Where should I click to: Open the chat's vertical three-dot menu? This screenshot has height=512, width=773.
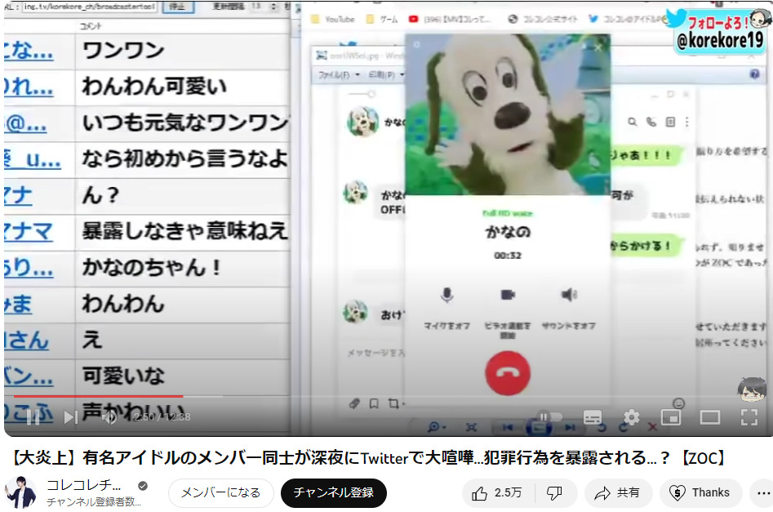tap(686, 122)
